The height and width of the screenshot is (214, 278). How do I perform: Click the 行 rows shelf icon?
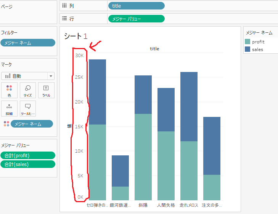coord(64,18)
